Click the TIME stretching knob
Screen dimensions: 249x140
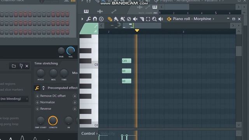point(64,73)
